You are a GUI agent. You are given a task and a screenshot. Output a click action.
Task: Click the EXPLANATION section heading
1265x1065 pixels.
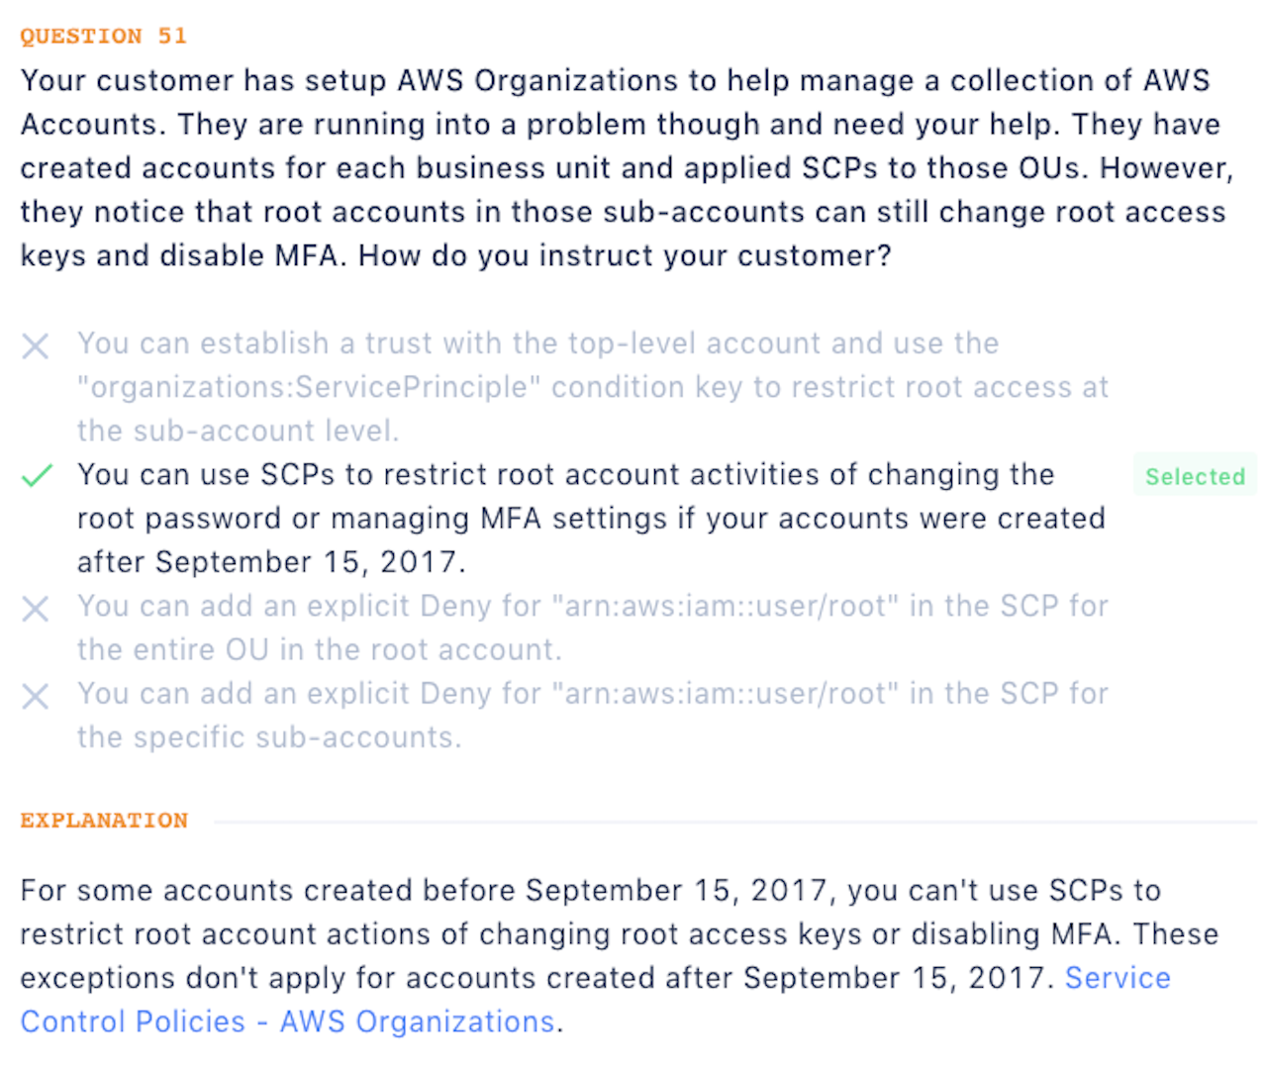click(104, 821)
